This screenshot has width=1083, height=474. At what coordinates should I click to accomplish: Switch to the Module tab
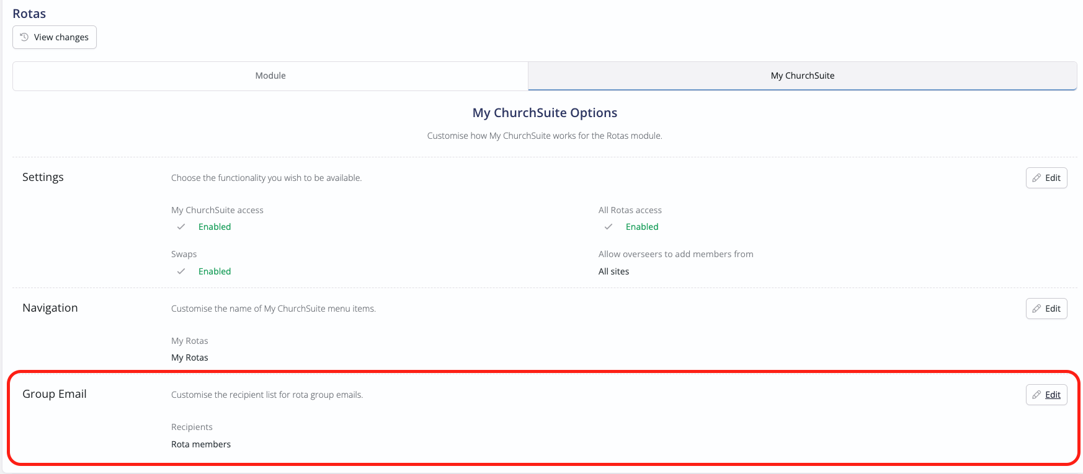point(270,76)
